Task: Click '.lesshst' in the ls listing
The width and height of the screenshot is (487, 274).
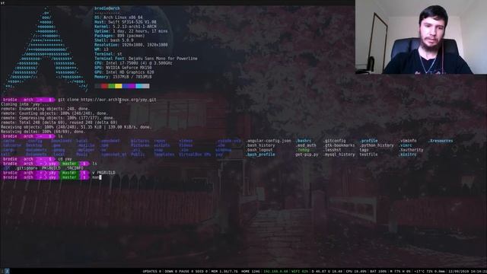Action: [x=332, y=150]
